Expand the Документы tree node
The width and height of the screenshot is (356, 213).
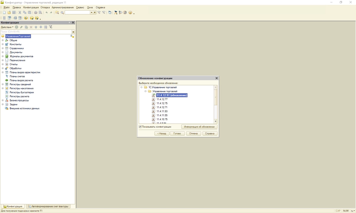click(x=3, y=52)
